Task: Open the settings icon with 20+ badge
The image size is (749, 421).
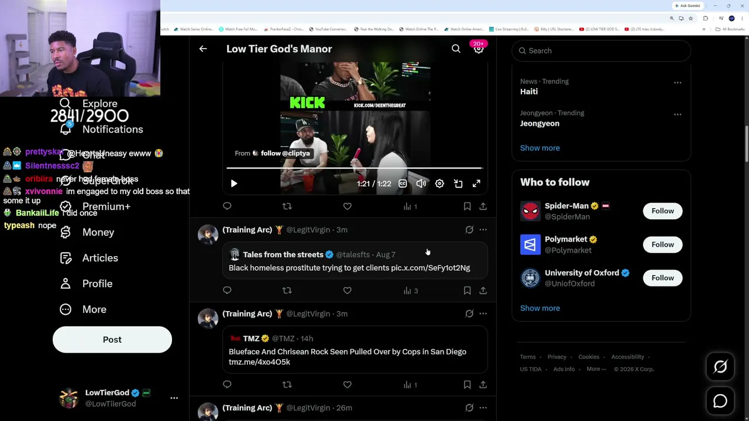Action: [x=479, y=49]
